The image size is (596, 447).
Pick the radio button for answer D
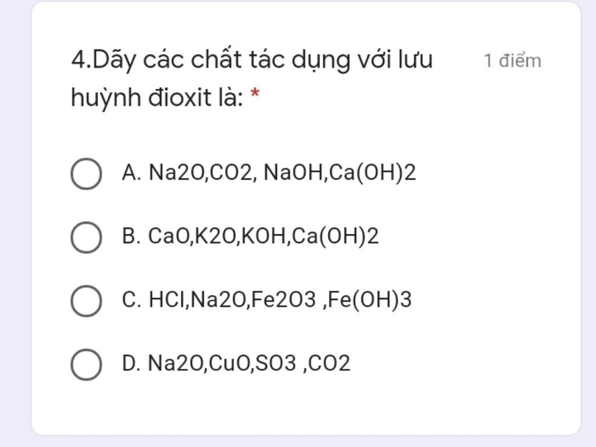click(86, 364)
